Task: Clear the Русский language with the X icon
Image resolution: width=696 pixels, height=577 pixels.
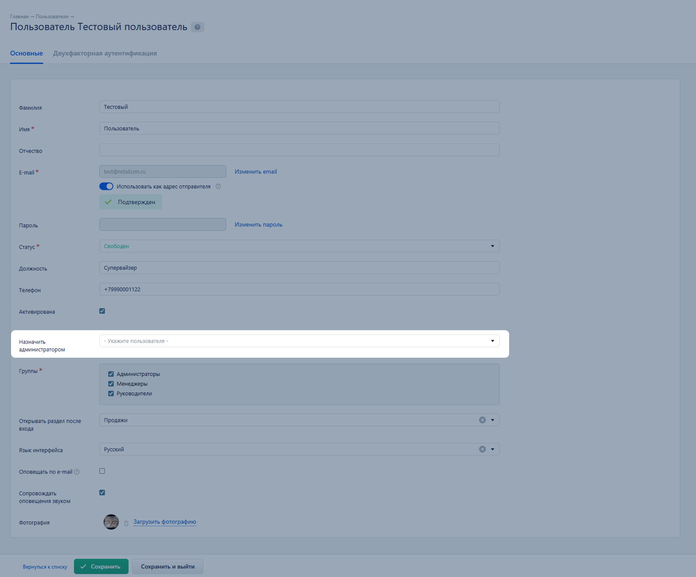Action: coord(482,449)
